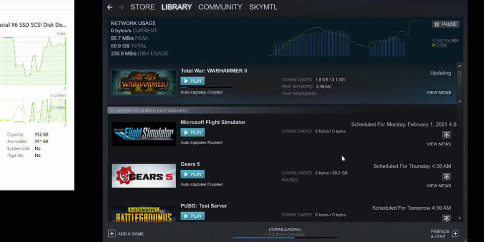Open the Gears 5 thumbnail
The image size is (484, 242).
click(x=144, y=175)
